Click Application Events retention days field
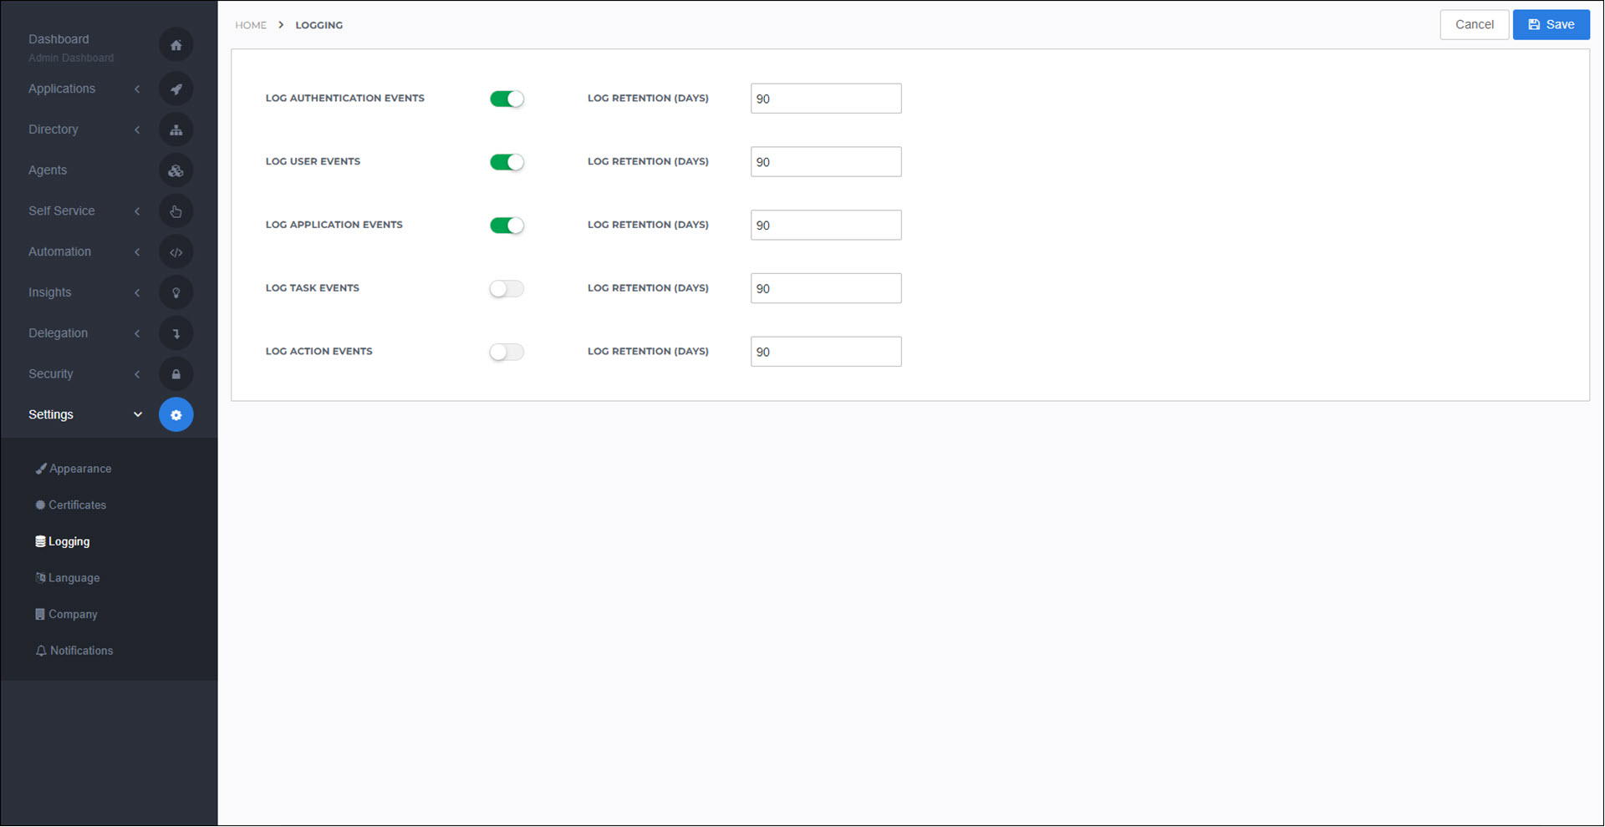 [x=826, y=226]
